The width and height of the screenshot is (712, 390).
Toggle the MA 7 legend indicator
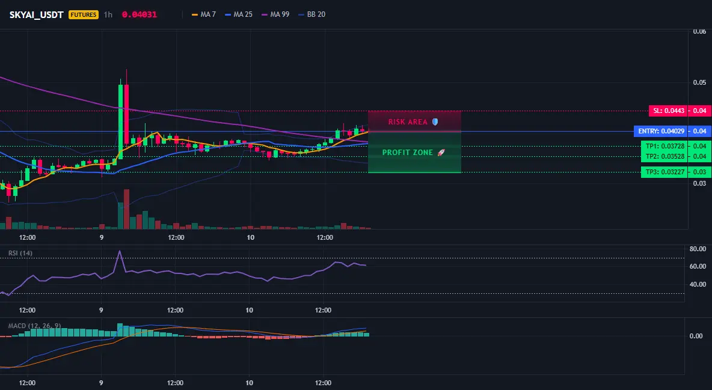[204, 14]
